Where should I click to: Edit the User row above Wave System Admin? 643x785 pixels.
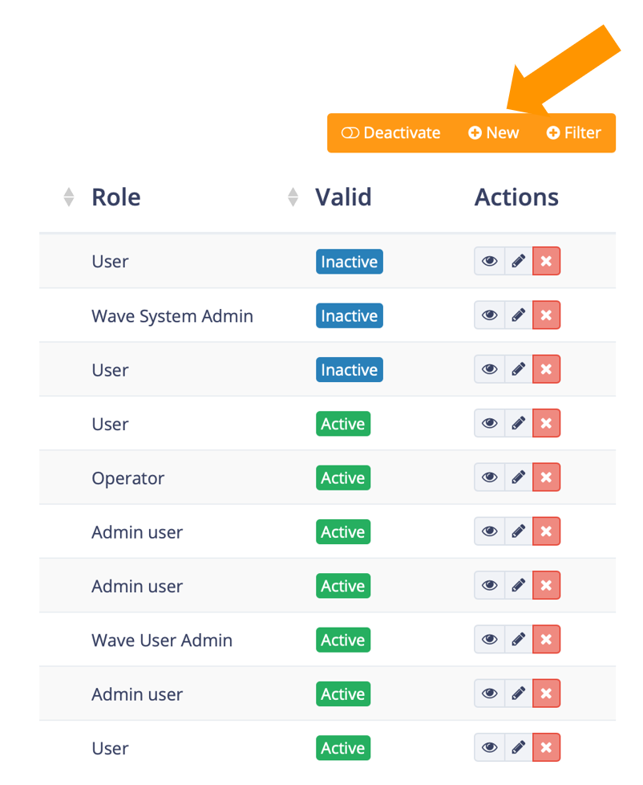[519, 261]
